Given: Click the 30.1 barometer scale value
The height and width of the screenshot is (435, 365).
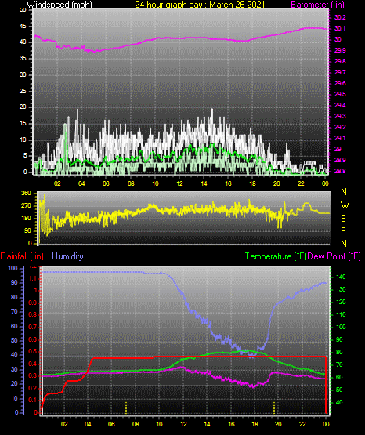Looking at the screenshot, I should click(x=340, y=28).
